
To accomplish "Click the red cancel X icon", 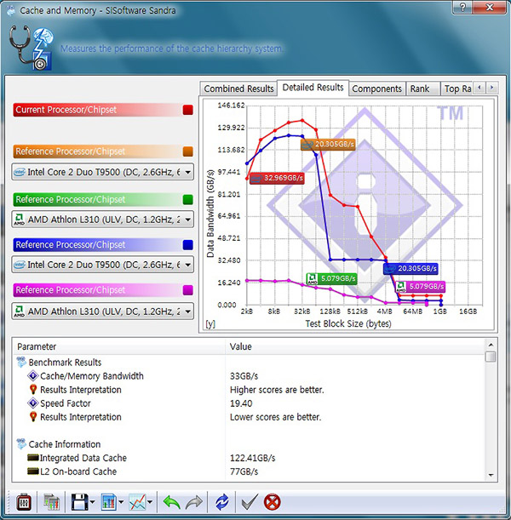I will coord(272,502).
